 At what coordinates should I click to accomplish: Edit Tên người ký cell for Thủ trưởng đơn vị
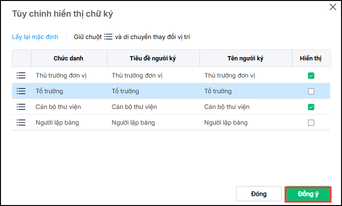coord(246,75)
